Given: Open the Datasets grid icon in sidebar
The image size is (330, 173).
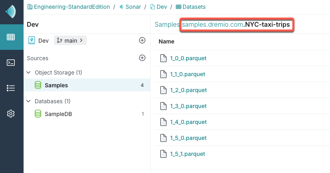Looking at the screenshot, I should tap(11, 37).
